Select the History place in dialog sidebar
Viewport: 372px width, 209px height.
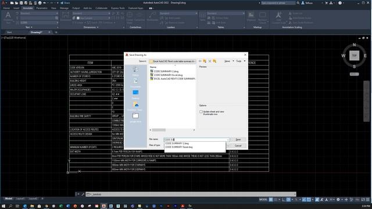(x=135, y=71)
